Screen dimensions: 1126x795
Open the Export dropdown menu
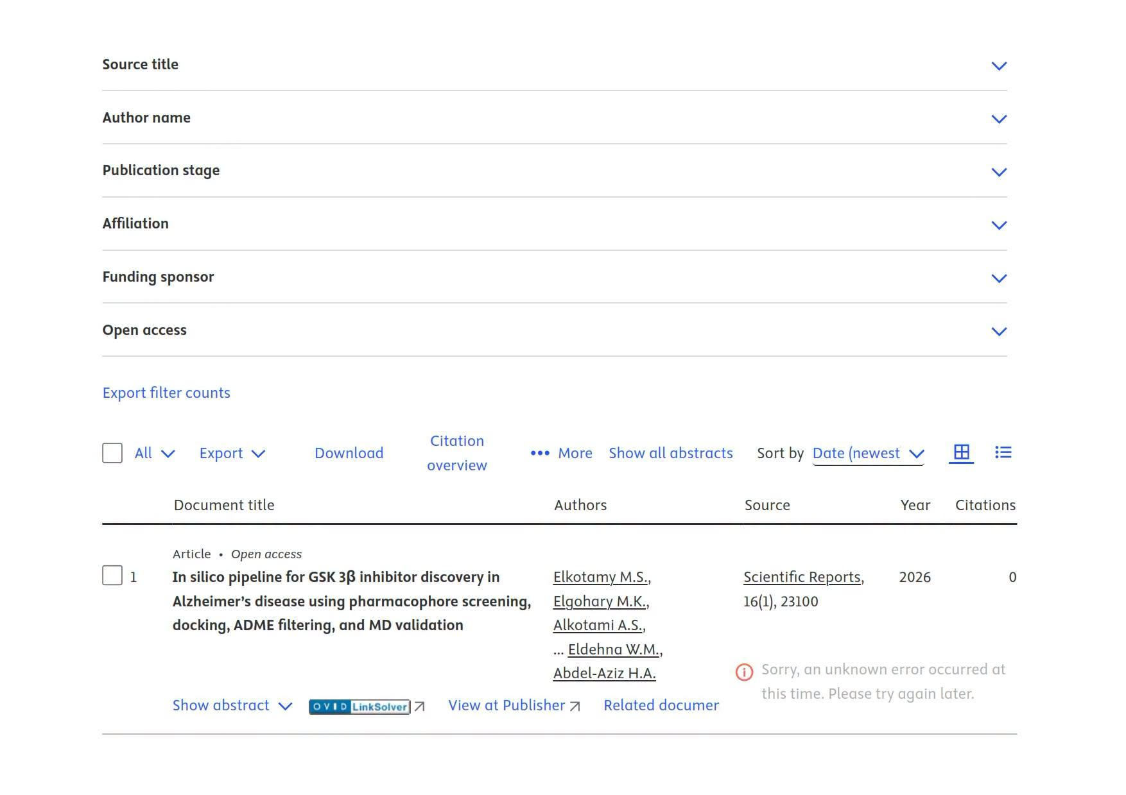tap(232, 454)
